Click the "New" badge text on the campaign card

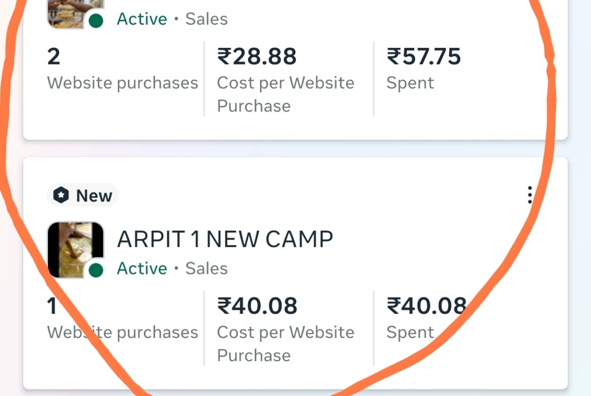94,196
